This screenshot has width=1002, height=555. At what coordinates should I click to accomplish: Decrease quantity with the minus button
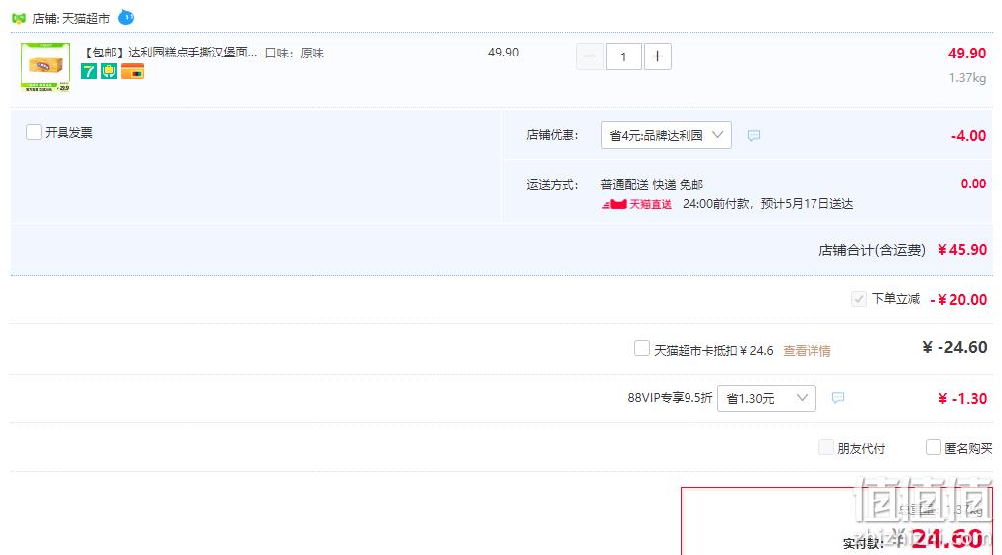(x=590, y=56)
